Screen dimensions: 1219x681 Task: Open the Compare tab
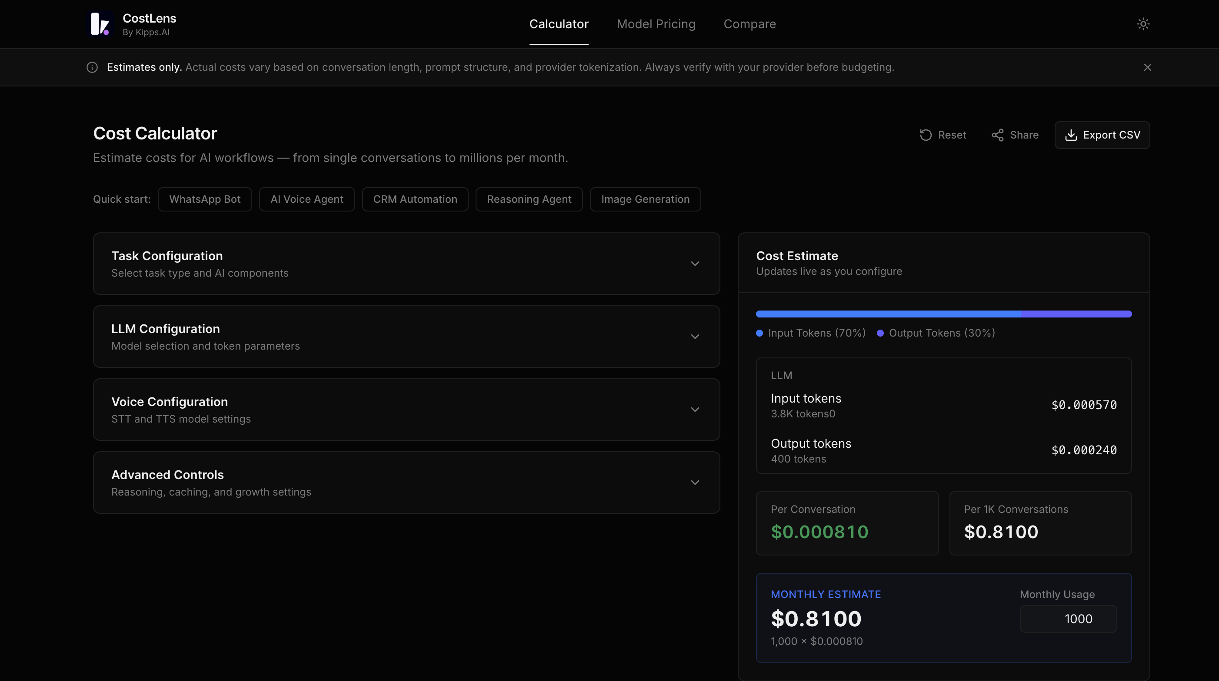(749, 24)
